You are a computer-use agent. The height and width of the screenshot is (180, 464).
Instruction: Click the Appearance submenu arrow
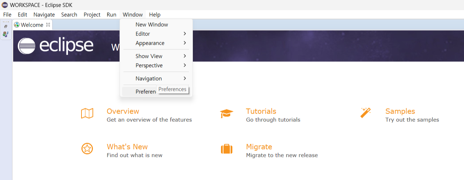click(x=185, y=43)
